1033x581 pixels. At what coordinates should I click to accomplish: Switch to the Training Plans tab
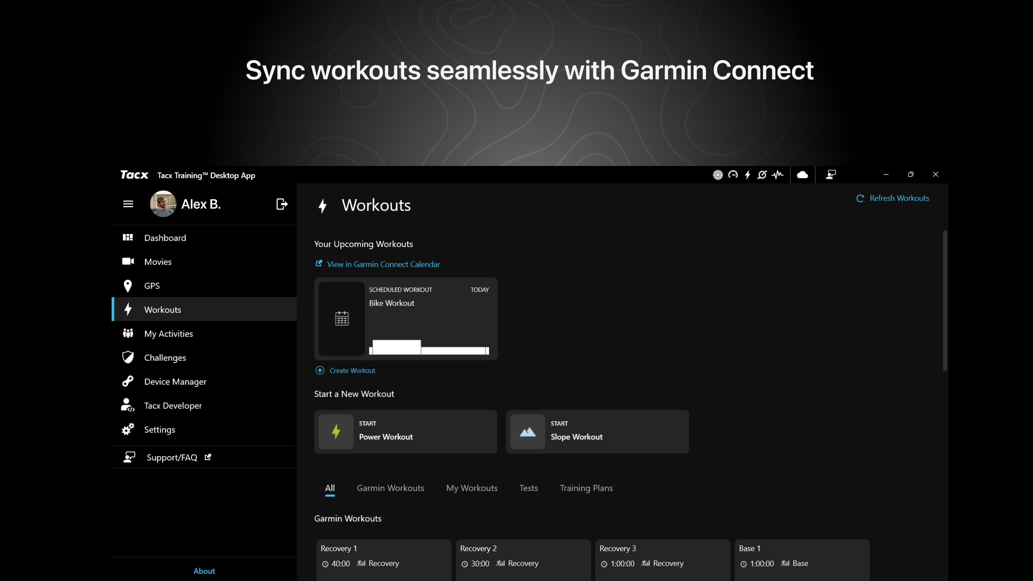click(x=586, y=488)
